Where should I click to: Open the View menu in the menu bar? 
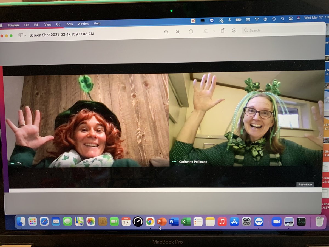point(48,24)
